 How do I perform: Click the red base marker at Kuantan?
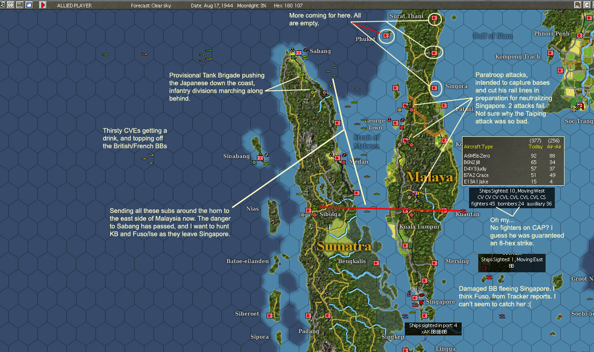(444, 211)
